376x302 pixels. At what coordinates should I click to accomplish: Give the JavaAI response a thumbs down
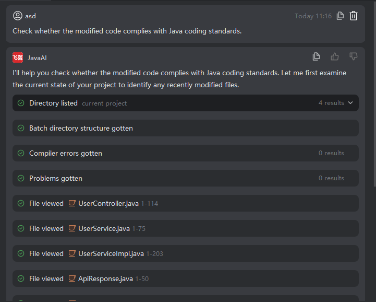[354, 56]
